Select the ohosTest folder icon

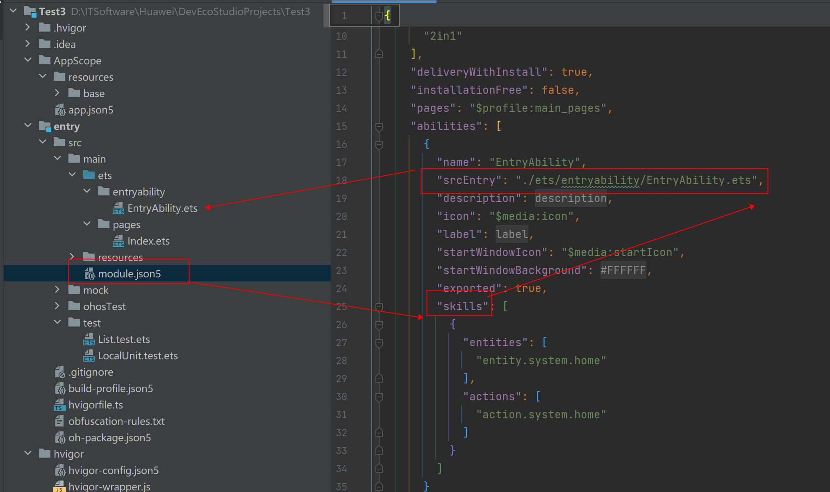point(74,306)
